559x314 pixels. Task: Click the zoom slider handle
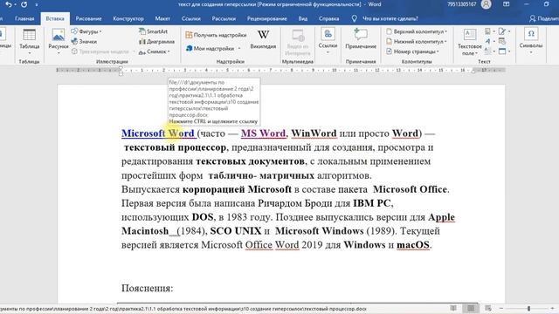click(x=528, y=308)
